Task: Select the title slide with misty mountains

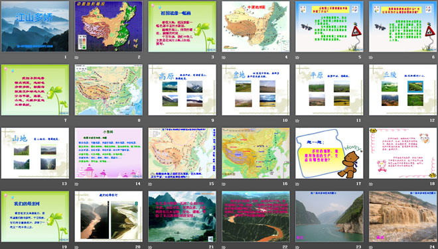Action: pyautogui.click(x=35, y=26)
